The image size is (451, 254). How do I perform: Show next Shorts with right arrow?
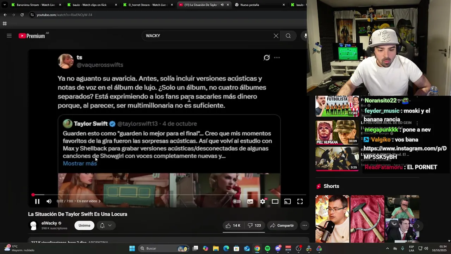(x=418, y=226)
